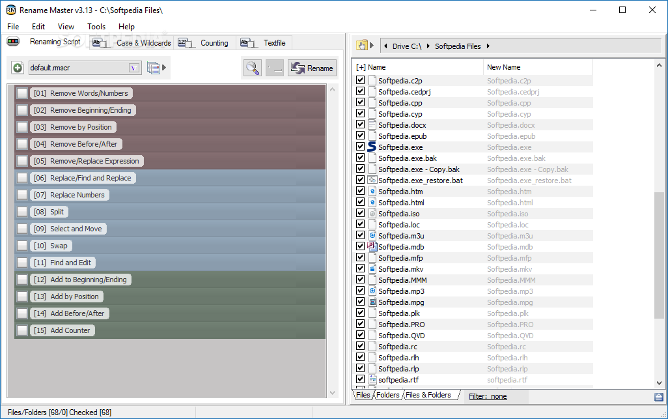
Task: Enable the Remove Words/Numbers step checkbox
Action: pyautogui.click(x=22, y=93)
